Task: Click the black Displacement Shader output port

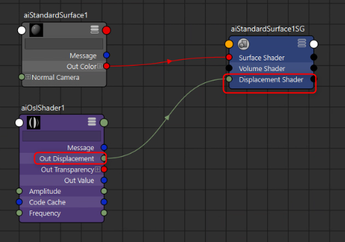Action: coord(314,79)
